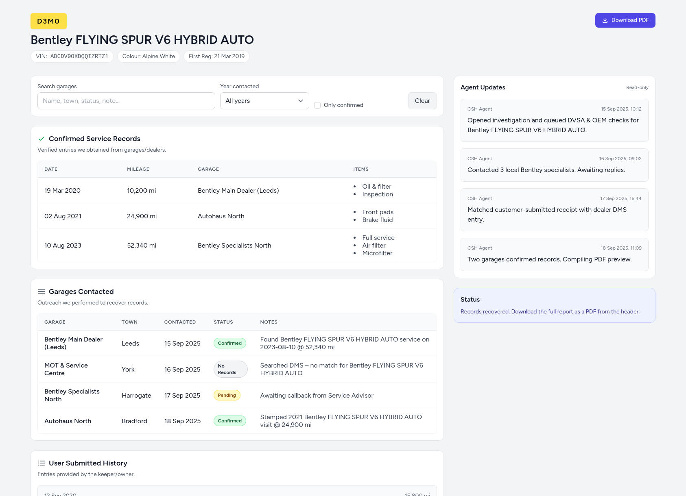Click the Pending badge for Bentley Specialists North
The image size is (686, 496).
coord(227,395)
